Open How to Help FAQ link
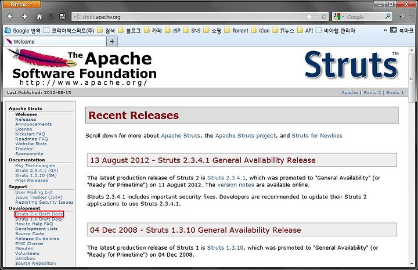The width and height of the screenshot is (418, 270). pos(34,224)
